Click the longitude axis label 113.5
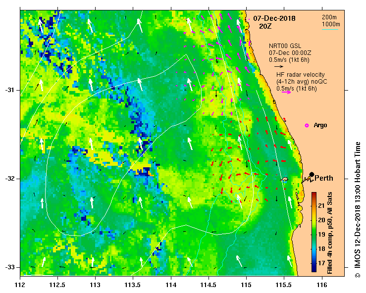The height and width of the screenshot is (293, 366). click(x=133, y=285)
